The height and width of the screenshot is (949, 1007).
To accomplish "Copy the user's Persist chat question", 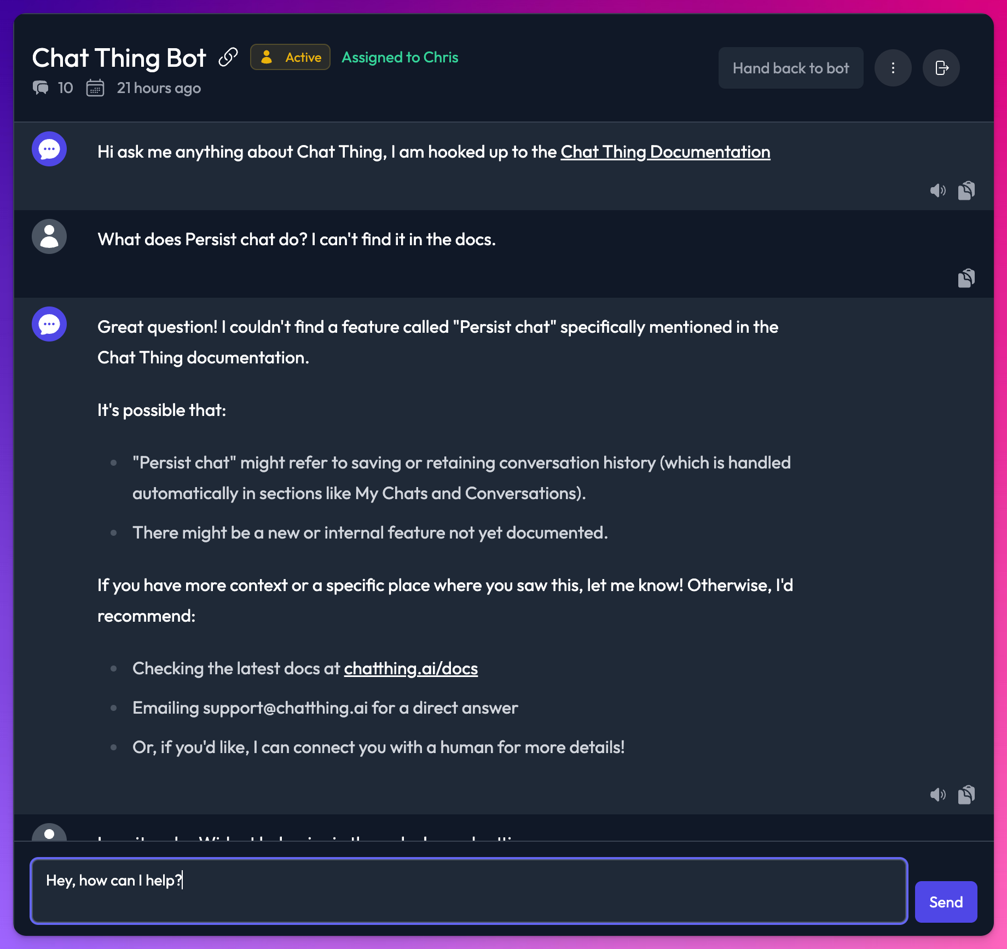I will [x=967, y=278].
